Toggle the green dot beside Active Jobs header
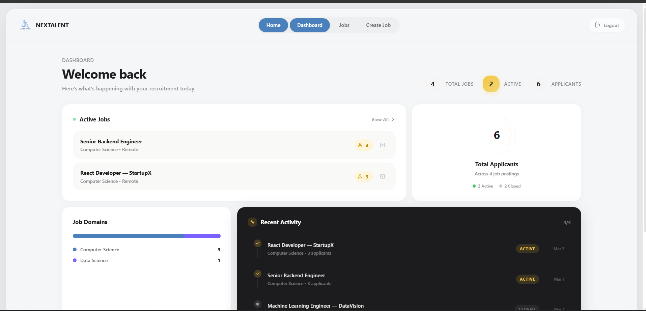The width and height of the screenshot is (646, 311). click(74, 119)
